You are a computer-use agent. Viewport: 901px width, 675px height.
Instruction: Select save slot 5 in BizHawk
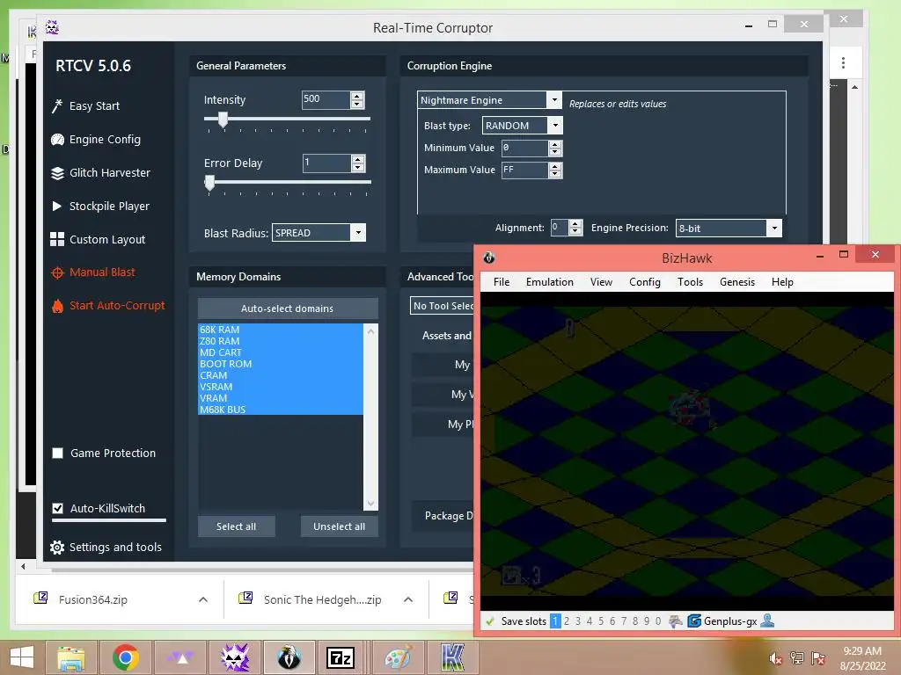601,621
